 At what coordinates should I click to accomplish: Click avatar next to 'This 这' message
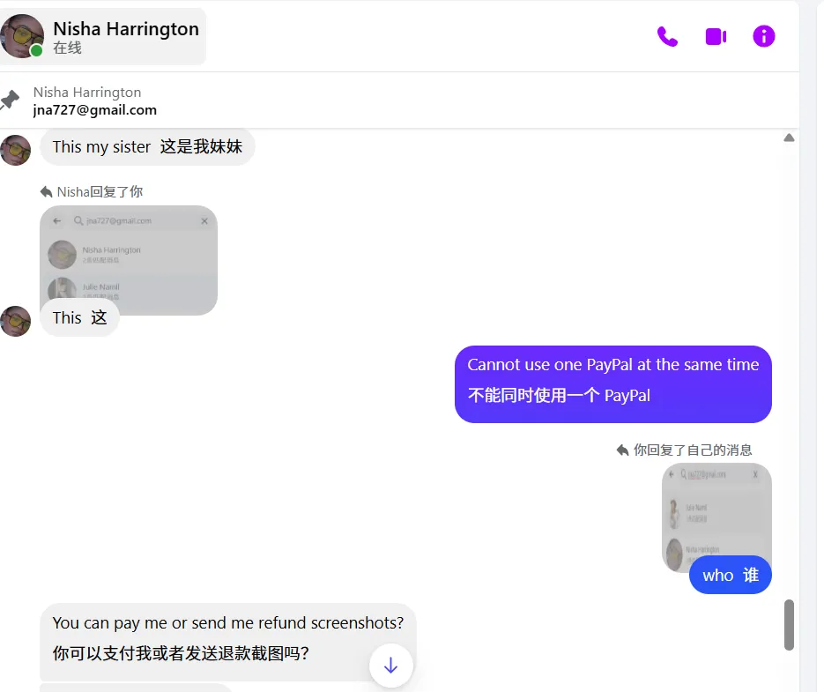coord(15,321)
